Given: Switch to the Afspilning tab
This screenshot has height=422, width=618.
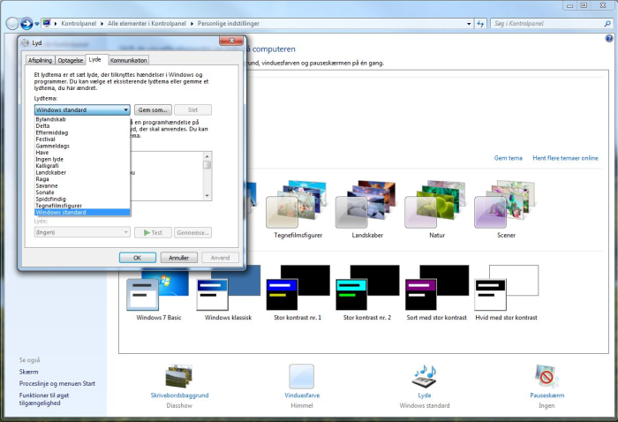Looking at the screenshot, I should click(x=40, y=60).
